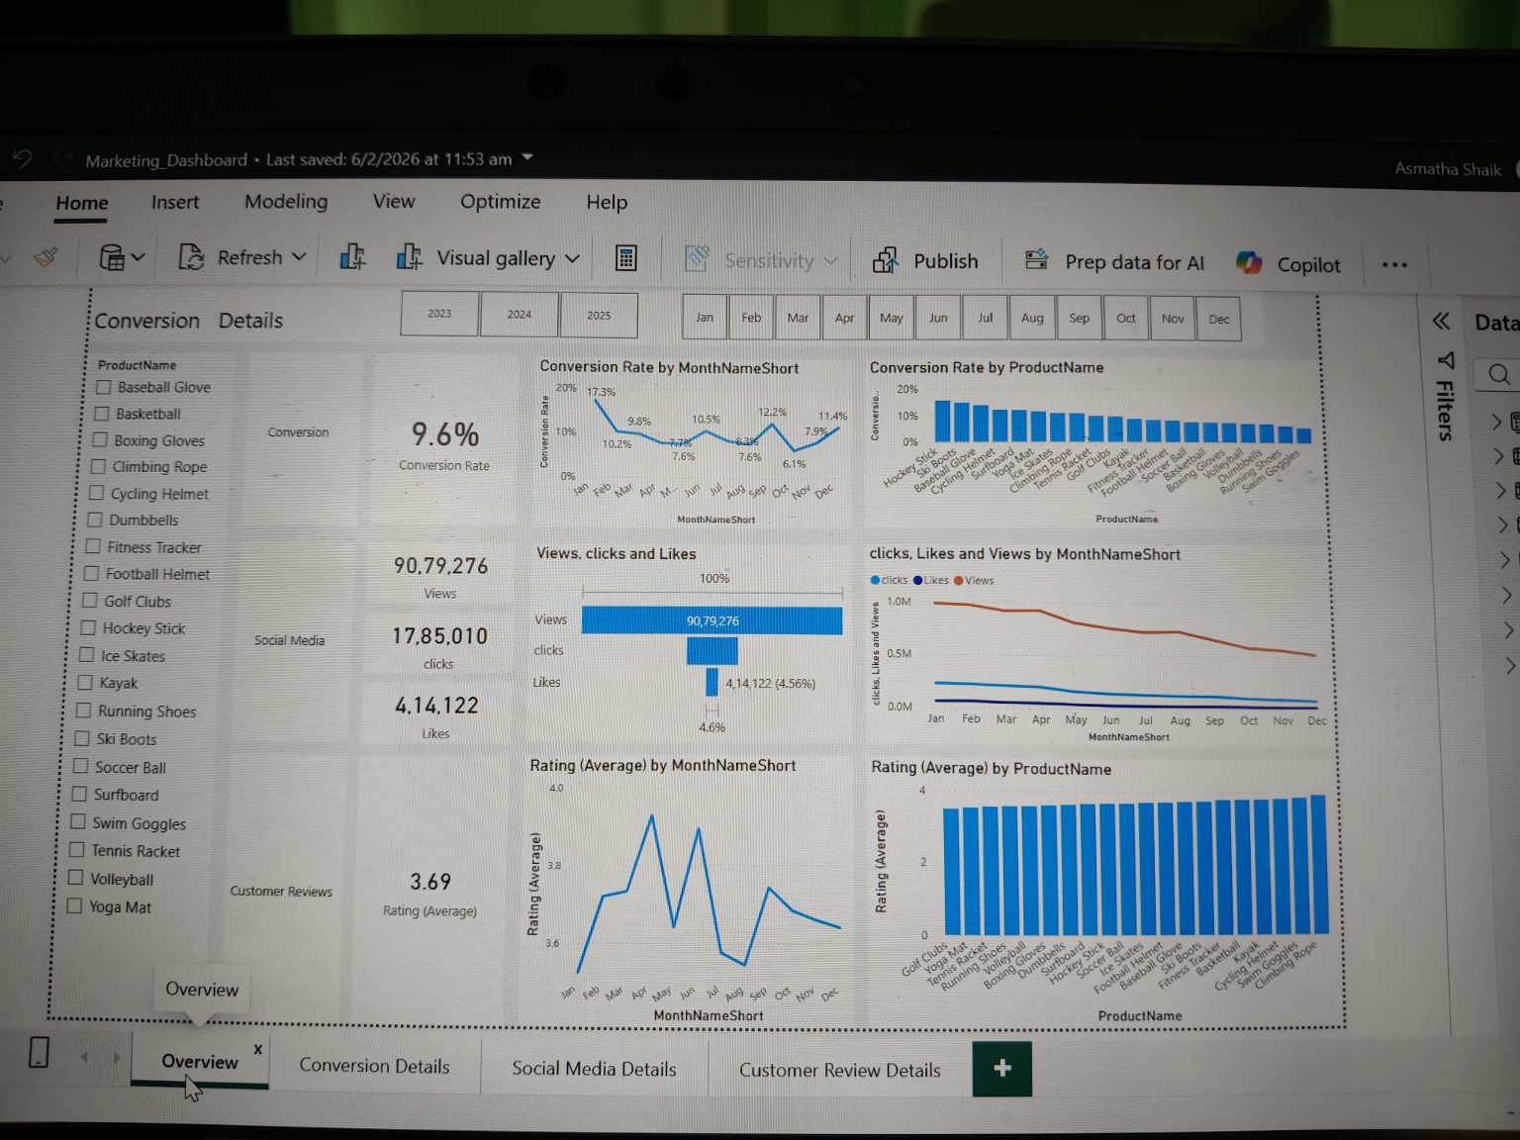
Task: Click the Data pane search icon
Action: (1499, 374)
